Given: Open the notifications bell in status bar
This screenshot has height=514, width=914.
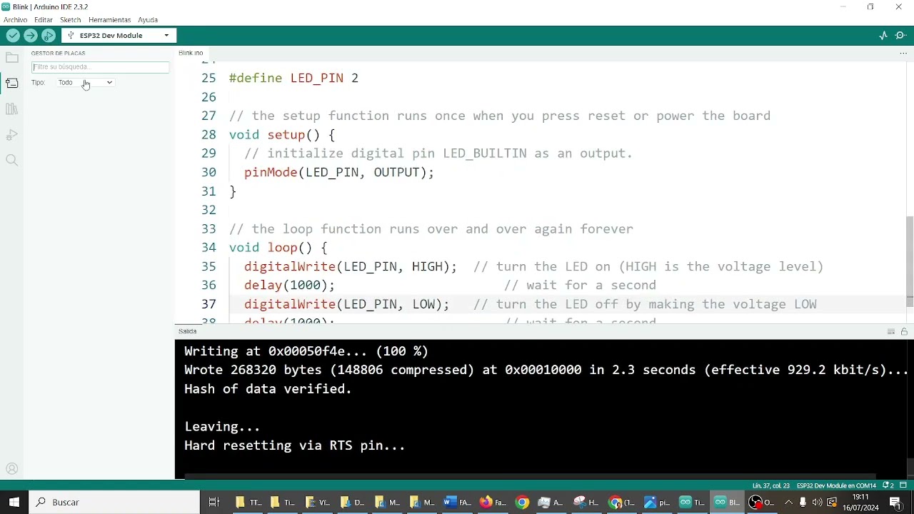Looking at the screenshot, I should 888,485.
